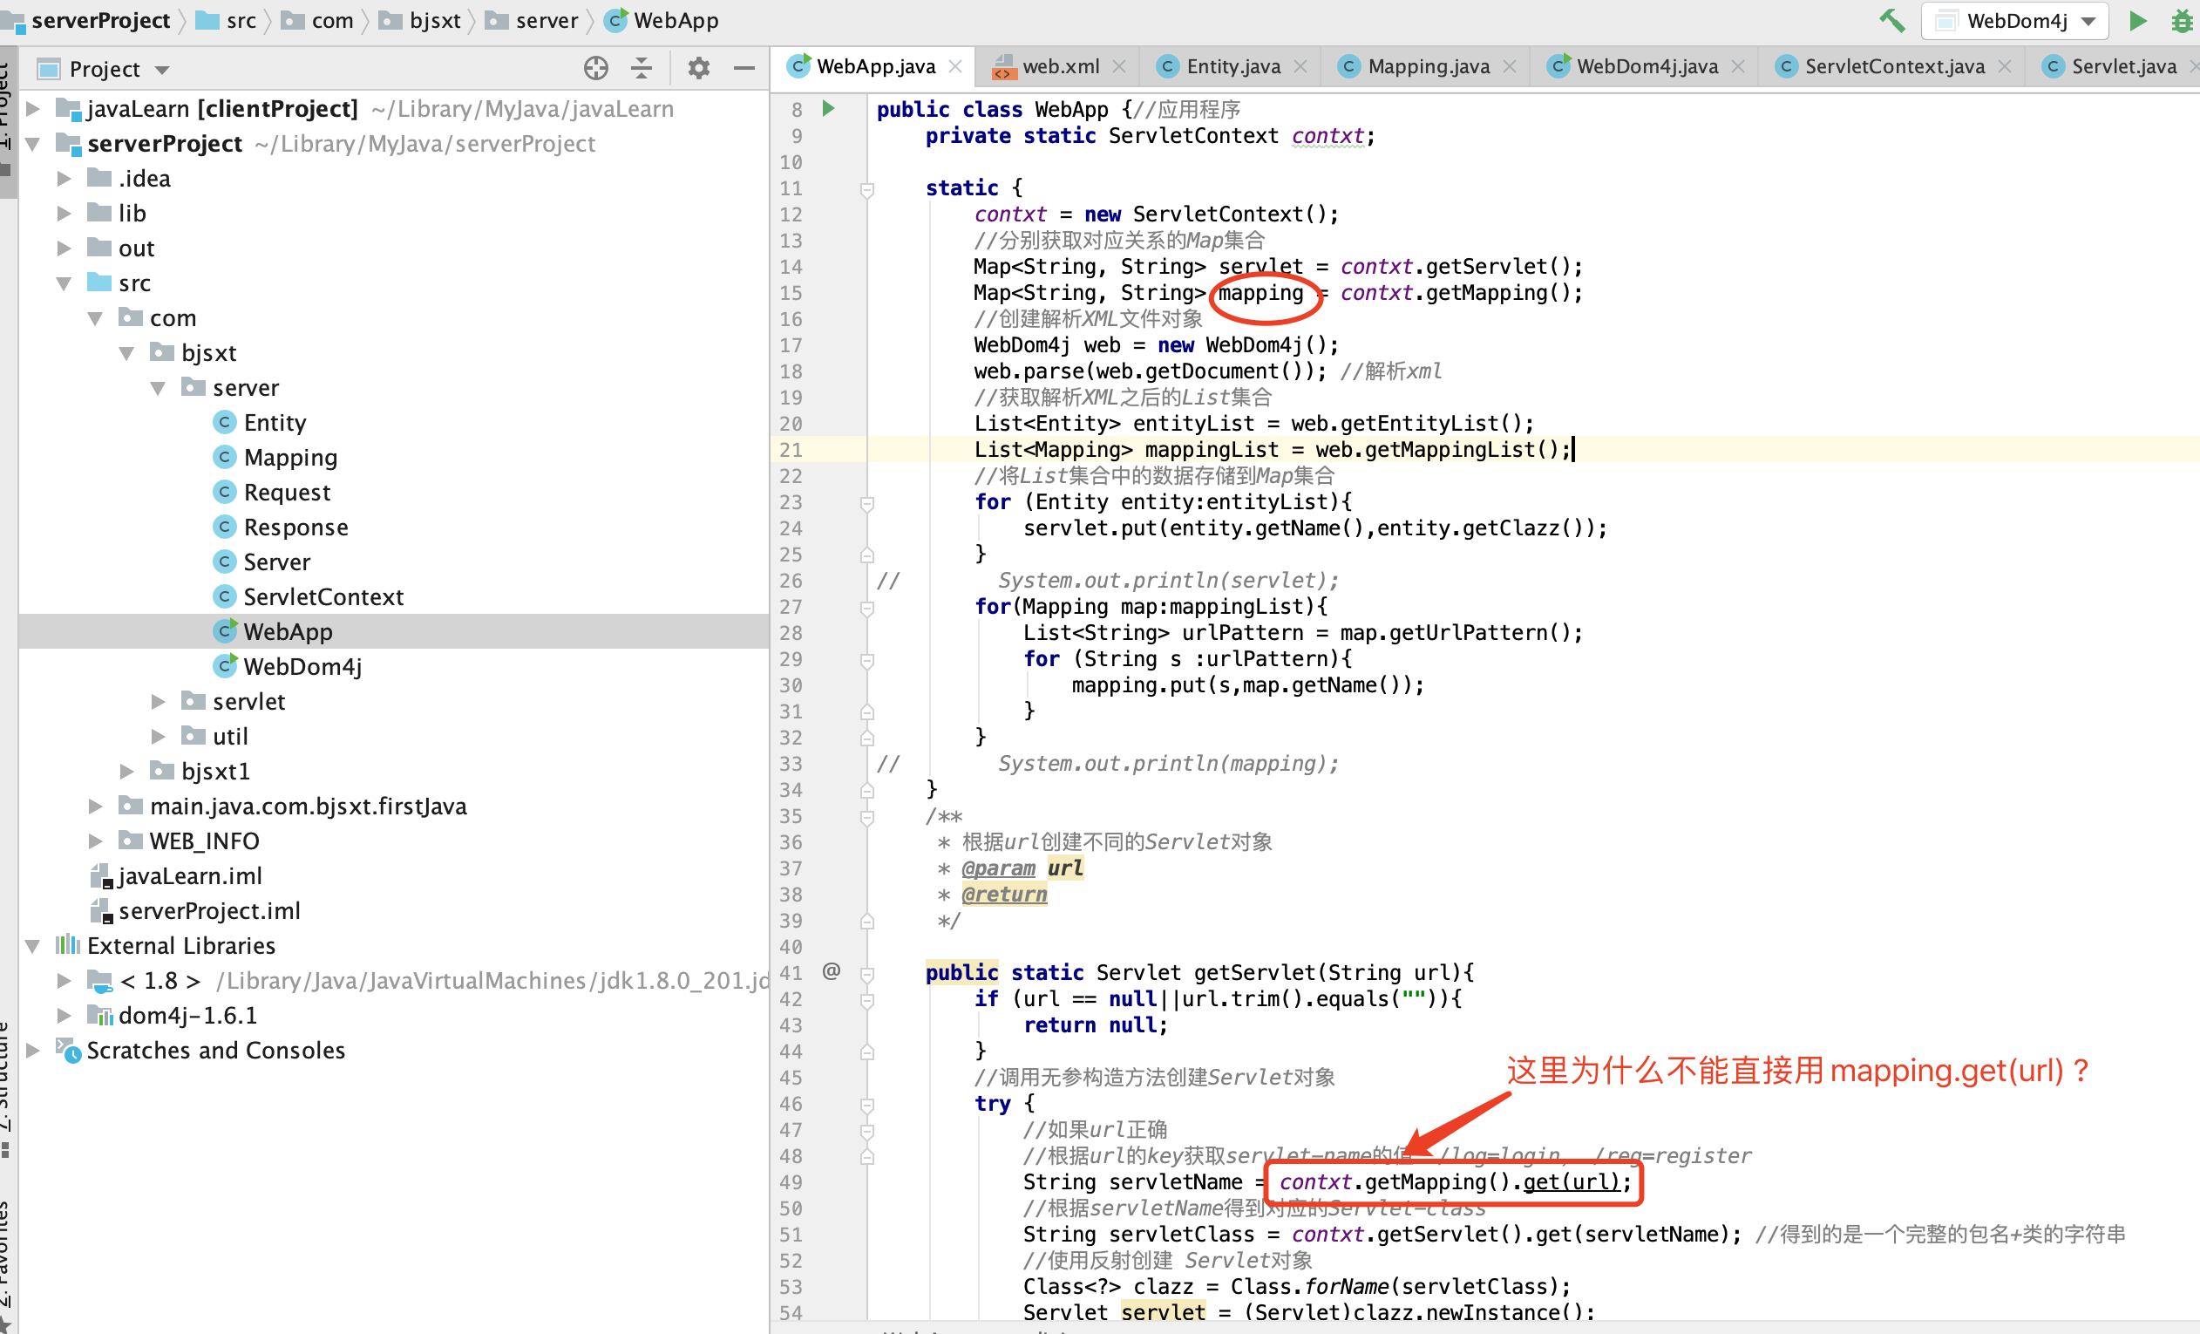2200x1334 pixels.
Task: Select the Request class file
Action: coord(287,492)
